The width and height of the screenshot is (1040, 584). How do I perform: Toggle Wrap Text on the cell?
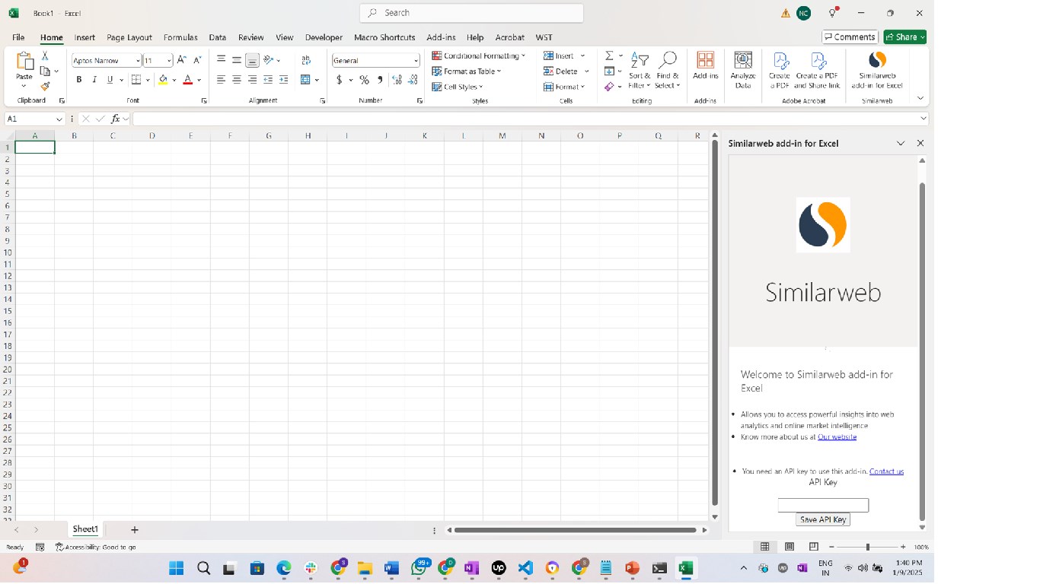click(306, 60)
